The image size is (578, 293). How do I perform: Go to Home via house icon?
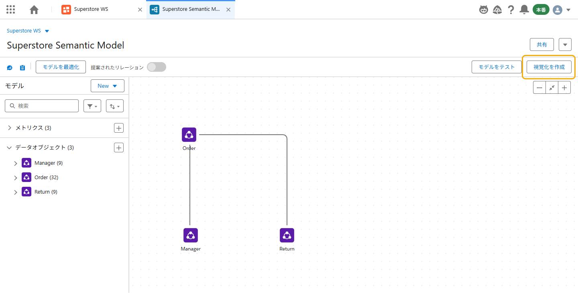34,10
